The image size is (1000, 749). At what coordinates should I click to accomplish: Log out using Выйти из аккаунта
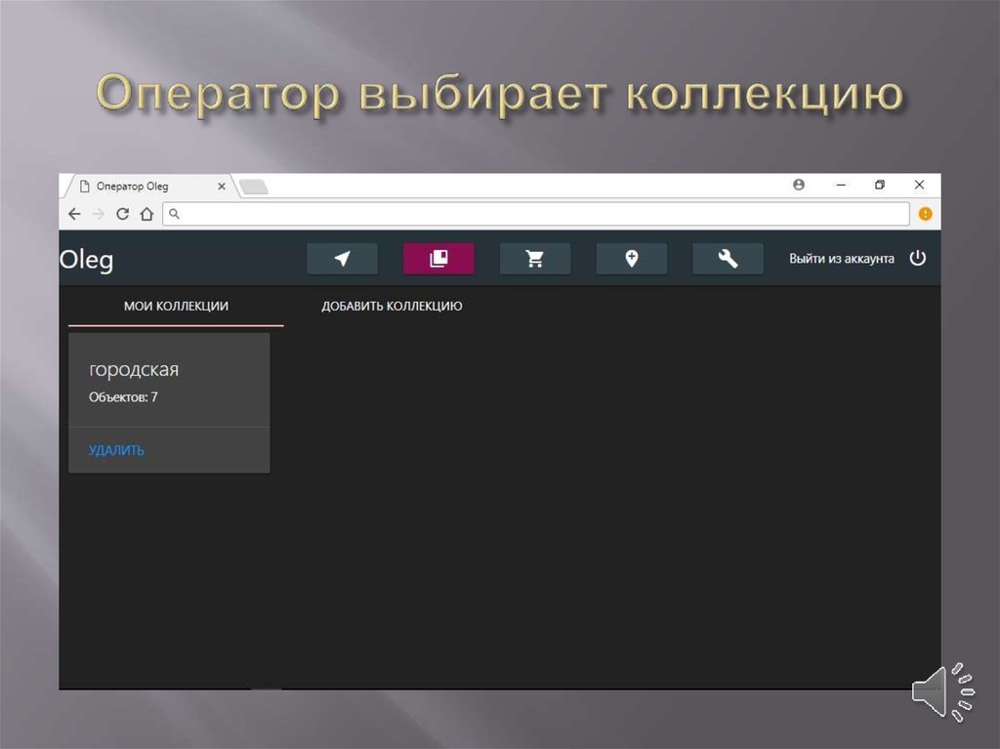pyautogui.click(x=842, y=258)
